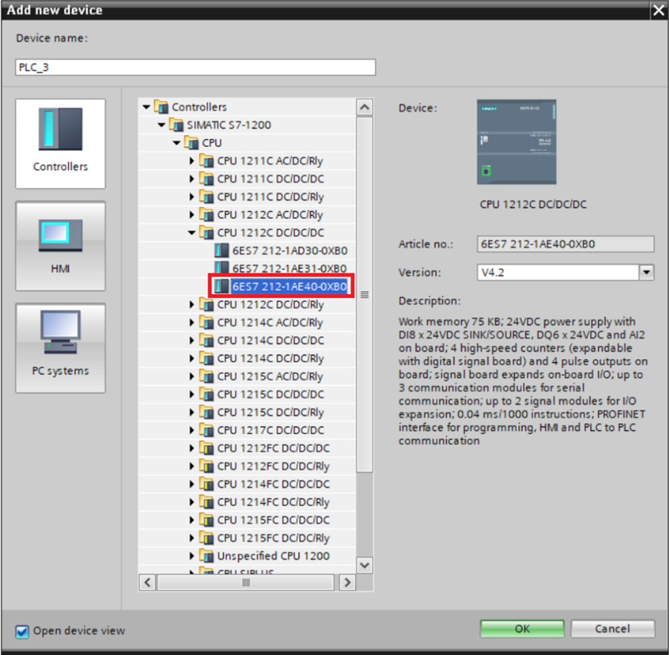Select CPU 1215FC DC/DC/Rly in the tree
Viewport: 669px width, 655px height.
pyautogui.click(x=273, y=538)
